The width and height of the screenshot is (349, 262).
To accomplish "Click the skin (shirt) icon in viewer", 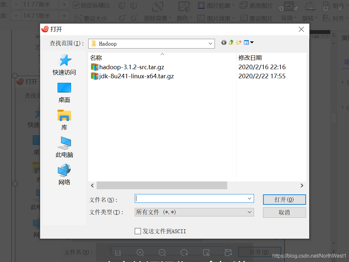I will point(281,9).
